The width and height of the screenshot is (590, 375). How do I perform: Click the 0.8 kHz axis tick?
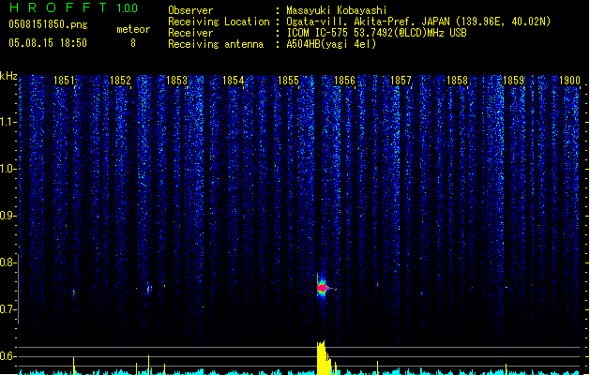pyautogui.click(x=8, y=262)
